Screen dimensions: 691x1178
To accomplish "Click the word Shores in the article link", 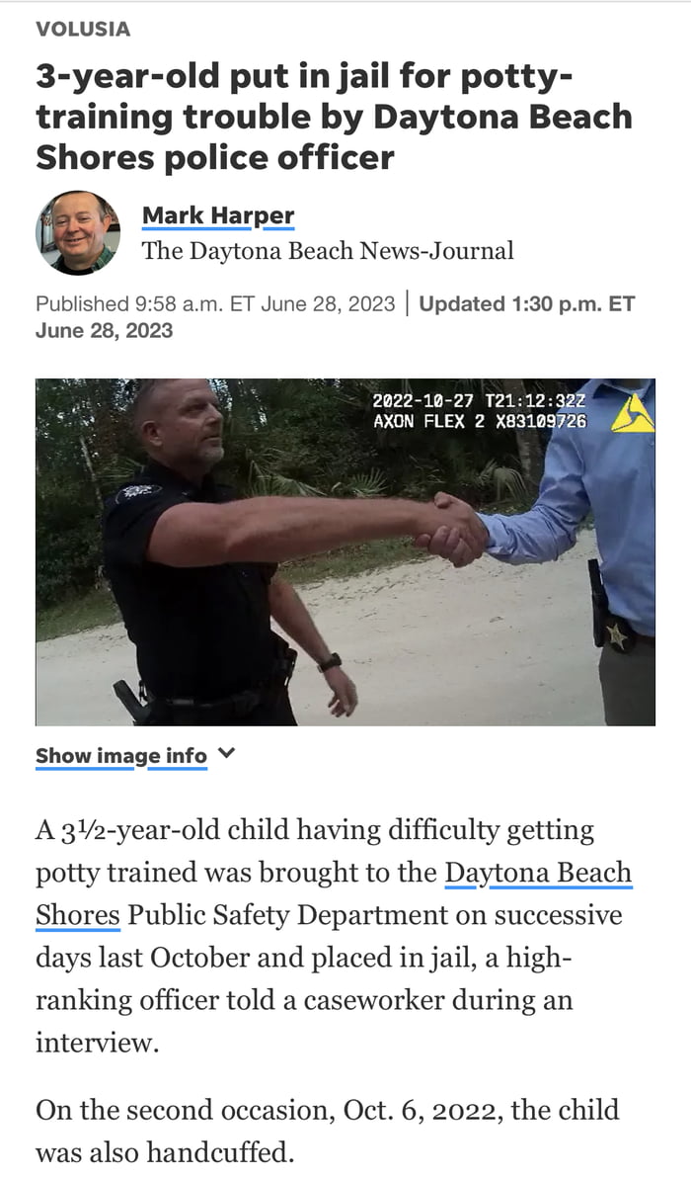I will (77, 915).
